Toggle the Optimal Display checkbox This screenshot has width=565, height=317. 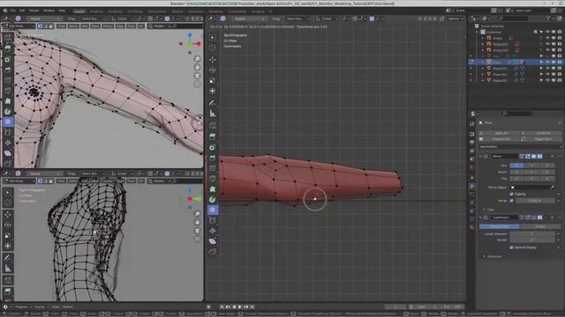tap(512, 247)
